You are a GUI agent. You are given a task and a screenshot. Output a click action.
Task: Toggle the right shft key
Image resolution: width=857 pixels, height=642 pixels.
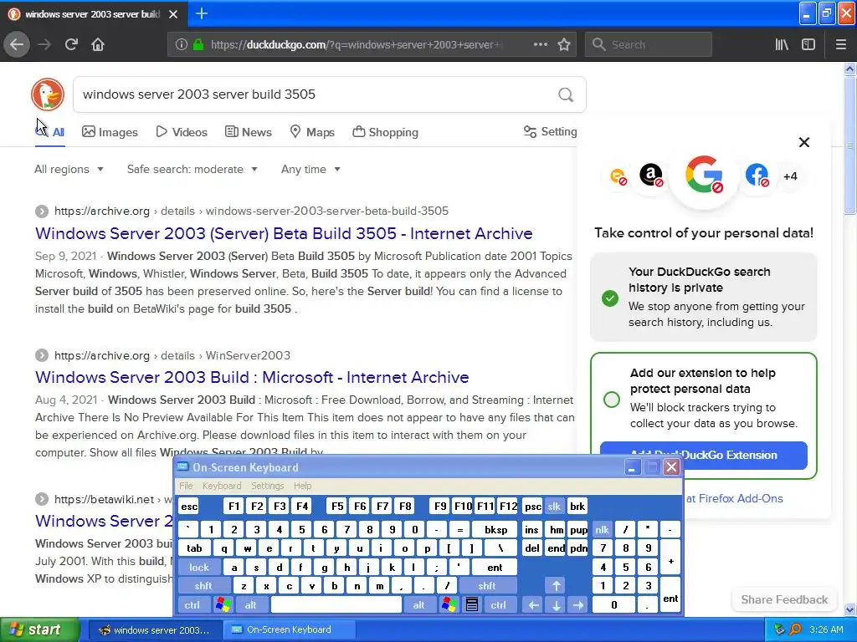click(487, 586)
